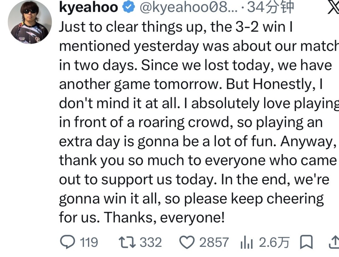Image resolution: width=339 pixels, height=257 pixels.
Task: Click the 332 repost count
Action: click(151, 242)
